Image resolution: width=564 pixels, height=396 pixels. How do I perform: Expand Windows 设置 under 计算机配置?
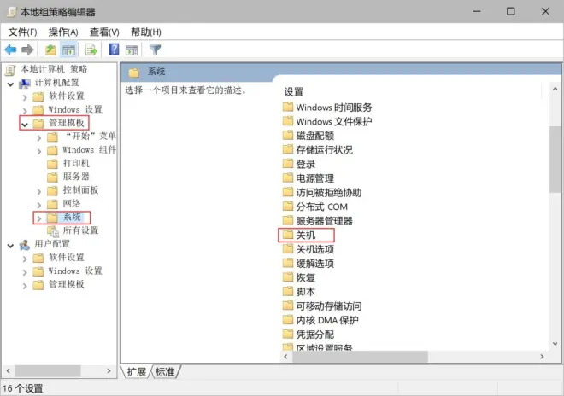pos(25,111)
